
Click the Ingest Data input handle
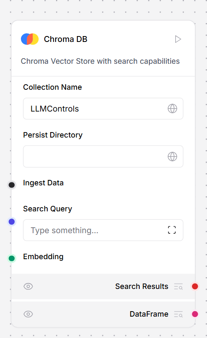(x=12, y=185)
